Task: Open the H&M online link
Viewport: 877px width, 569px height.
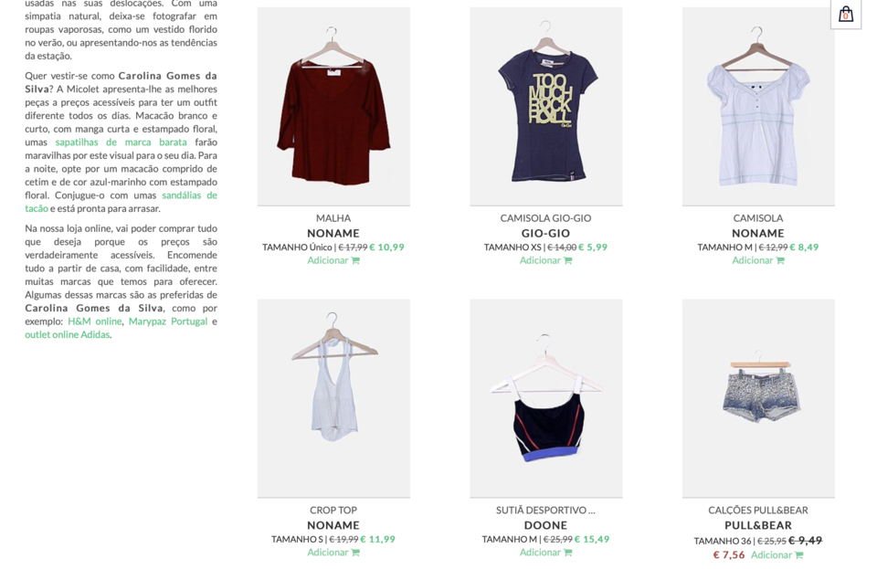Action: [94, 321]
